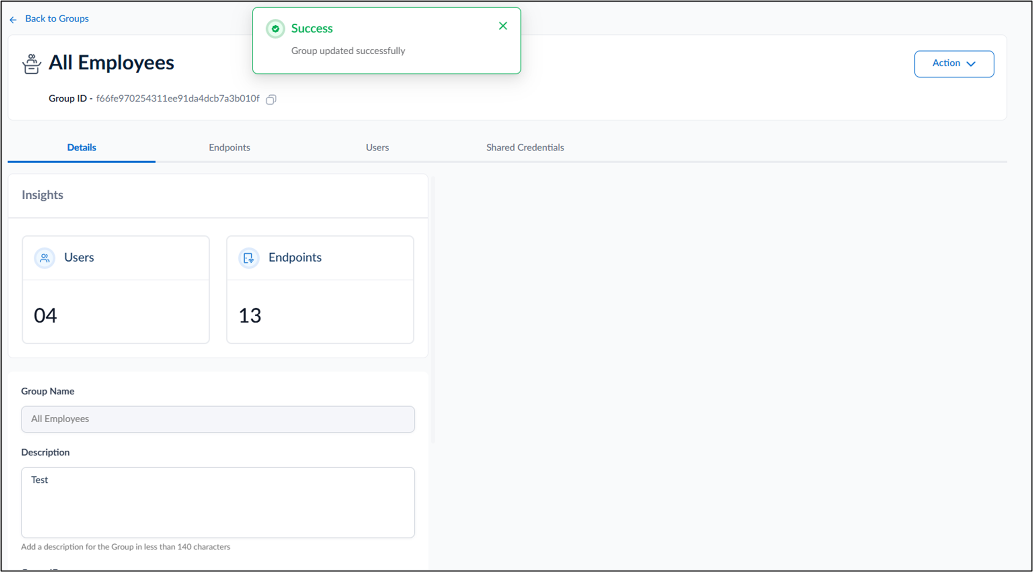Switch to the Details tab
The width and height of the screenshot is (1033, 572).
coord(82,147)
